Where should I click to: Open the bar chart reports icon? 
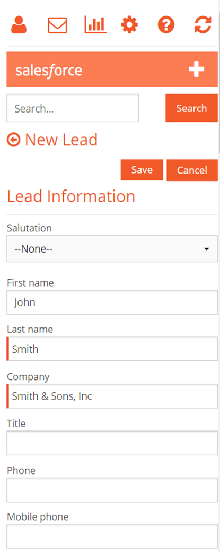pos(95,25)
